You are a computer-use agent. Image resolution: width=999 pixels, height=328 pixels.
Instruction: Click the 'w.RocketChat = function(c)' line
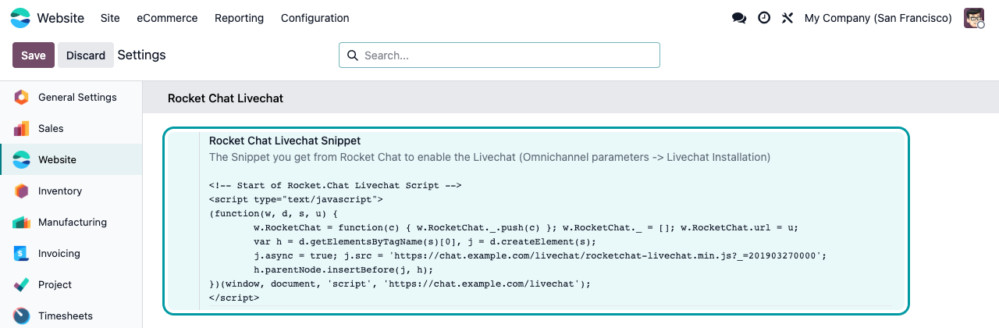click(x=526, y=227)
